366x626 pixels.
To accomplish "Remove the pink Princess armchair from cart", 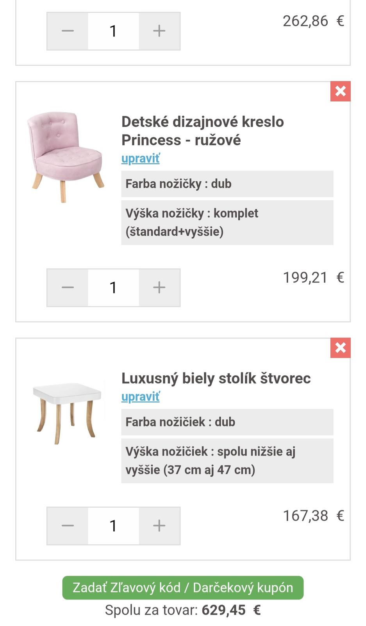I will pos(340,91).
